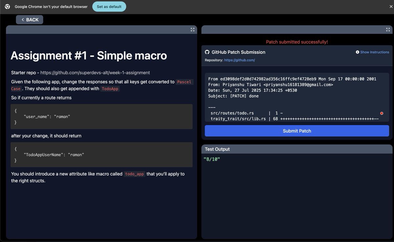Click the todo_app inline code snippet
394x242 pixels.
(134, 174)
